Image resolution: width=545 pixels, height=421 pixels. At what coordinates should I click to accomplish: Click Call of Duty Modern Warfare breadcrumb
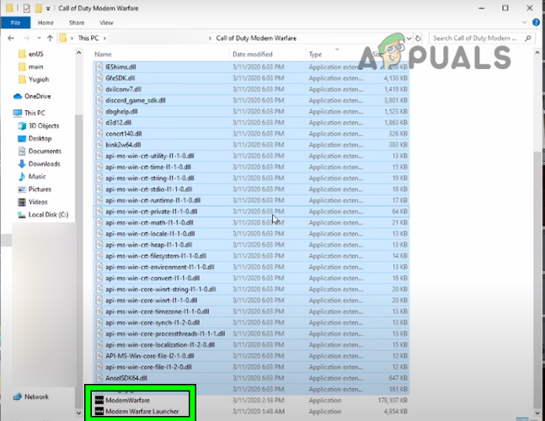tap(256, 38)
